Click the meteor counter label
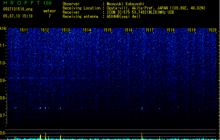Screen dimensions: 220x140 (50, 11)
